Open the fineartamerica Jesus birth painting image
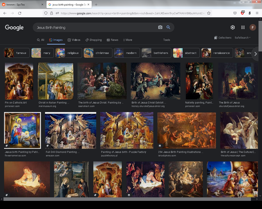The width and height of the screenshot is (262, 209). point(23,130)
